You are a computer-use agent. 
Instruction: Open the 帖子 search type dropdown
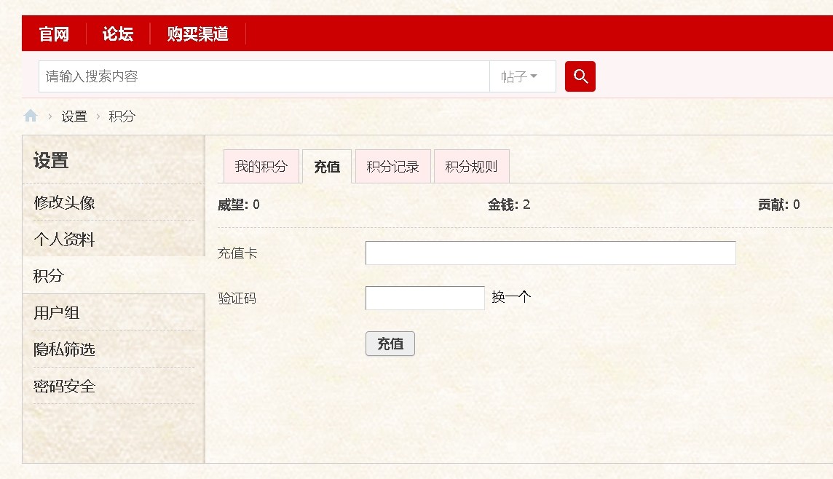point(519,76)
